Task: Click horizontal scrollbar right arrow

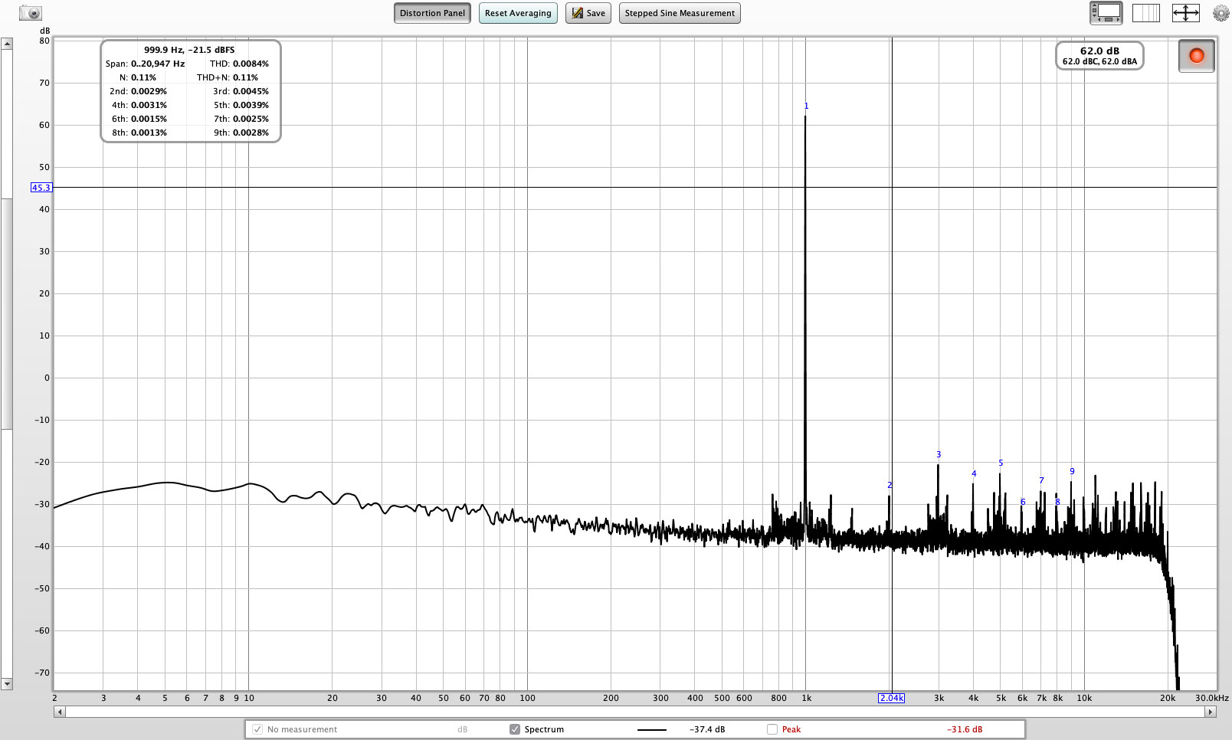Action: 1211,712
